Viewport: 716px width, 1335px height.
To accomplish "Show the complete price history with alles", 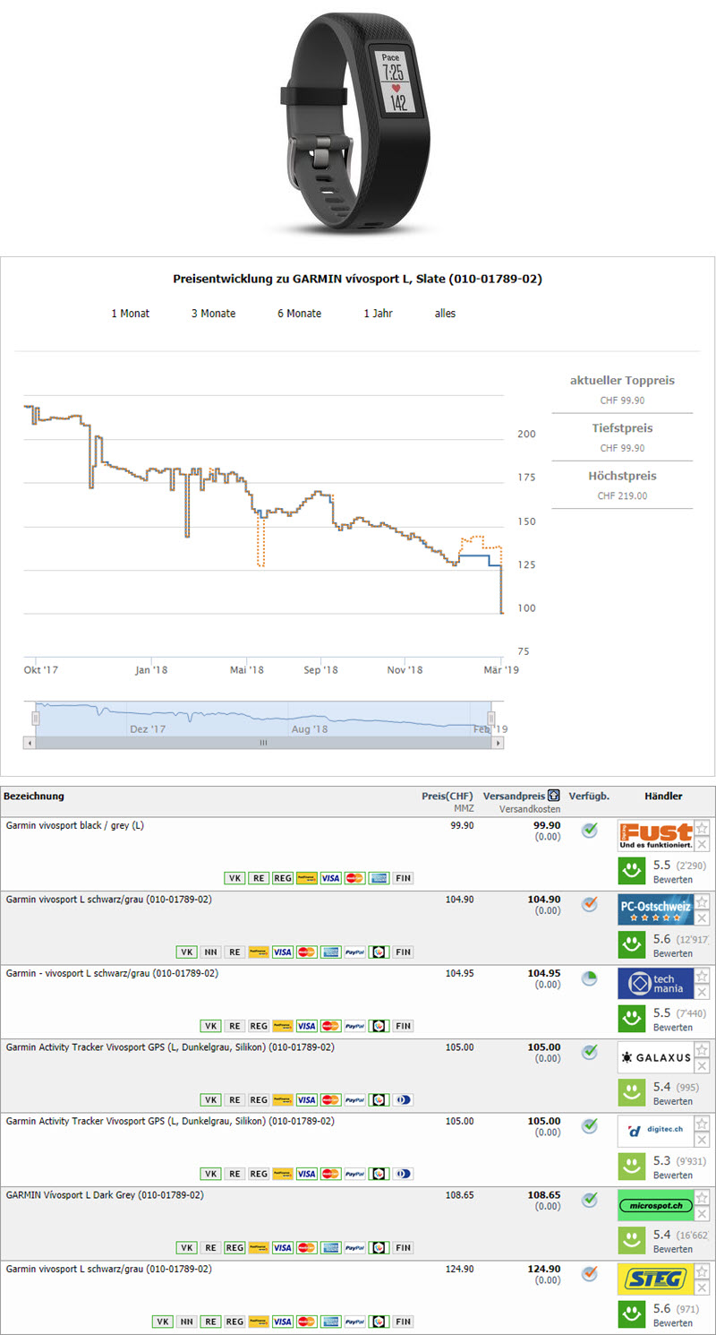I will click(x=445, y=314).
